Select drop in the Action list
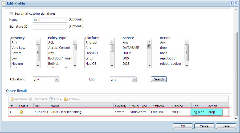This screenshot has width=240, height=133. (x=163, y=48)
